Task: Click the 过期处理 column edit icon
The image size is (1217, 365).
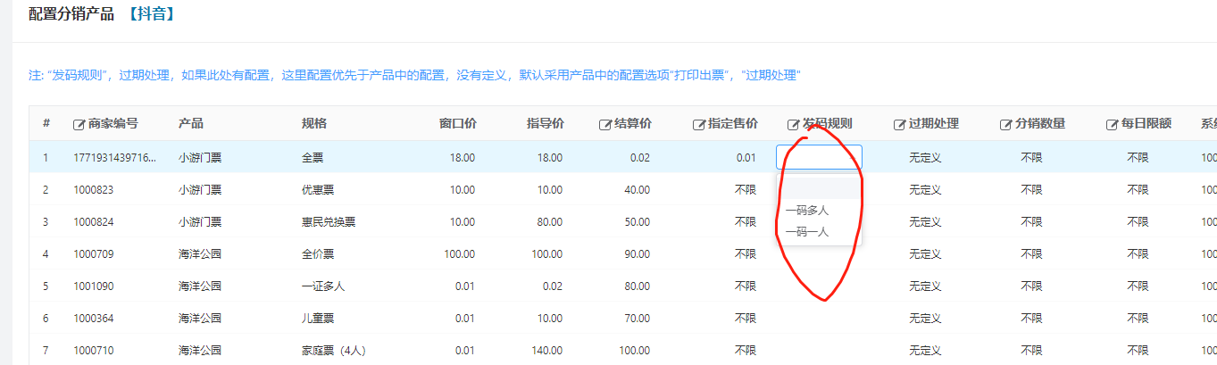Action: [x=899, y=124]
